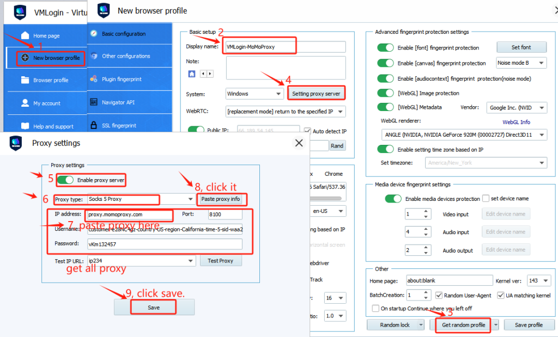
Task: Click the SSL fingerprint lock icon
Action: [94, 125]
